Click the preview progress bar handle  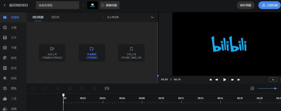click(x=158, y=76)
